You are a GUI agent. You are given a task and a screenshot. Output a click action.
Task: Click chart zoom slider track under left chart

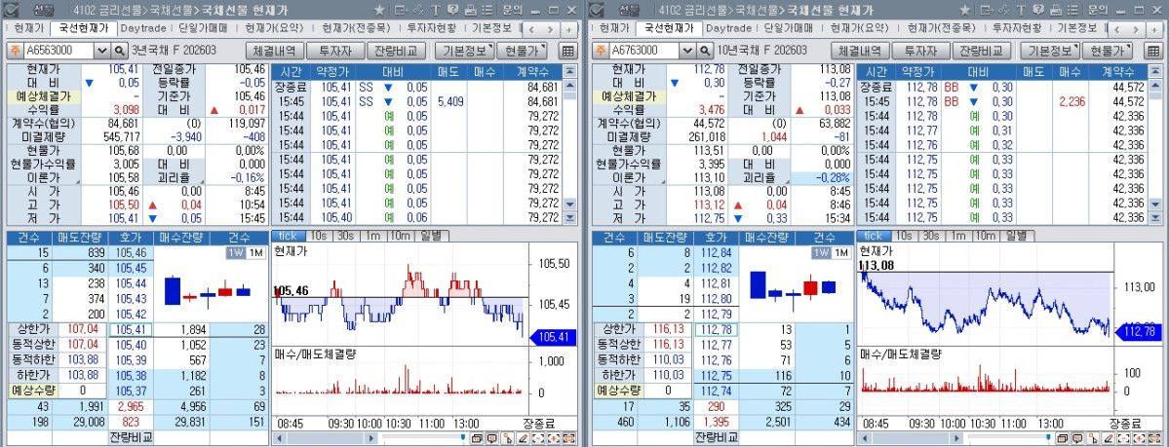pyautogui.click(x=423, y=436)
